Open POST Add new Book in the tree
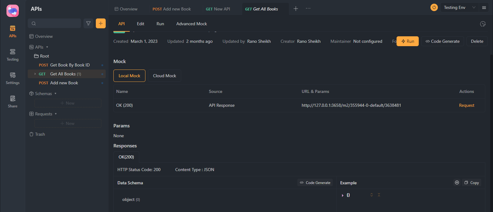Image resolution: width=493 pixels, height=212 pixels. (x=67, y=83)
